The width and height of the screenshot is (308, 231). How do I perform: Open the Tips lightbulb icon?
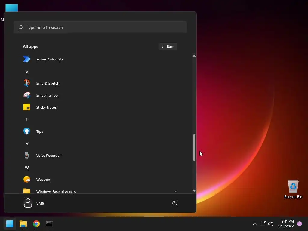[27, 131]
